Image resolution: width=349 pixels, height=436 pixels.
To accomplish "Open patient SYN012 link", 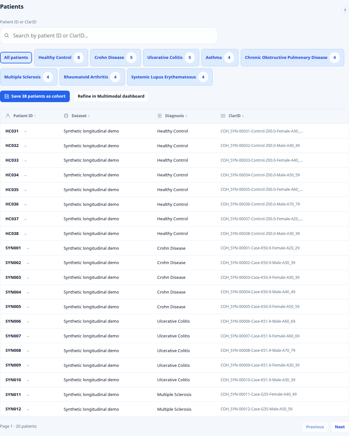I will click(x=13, y=409).
